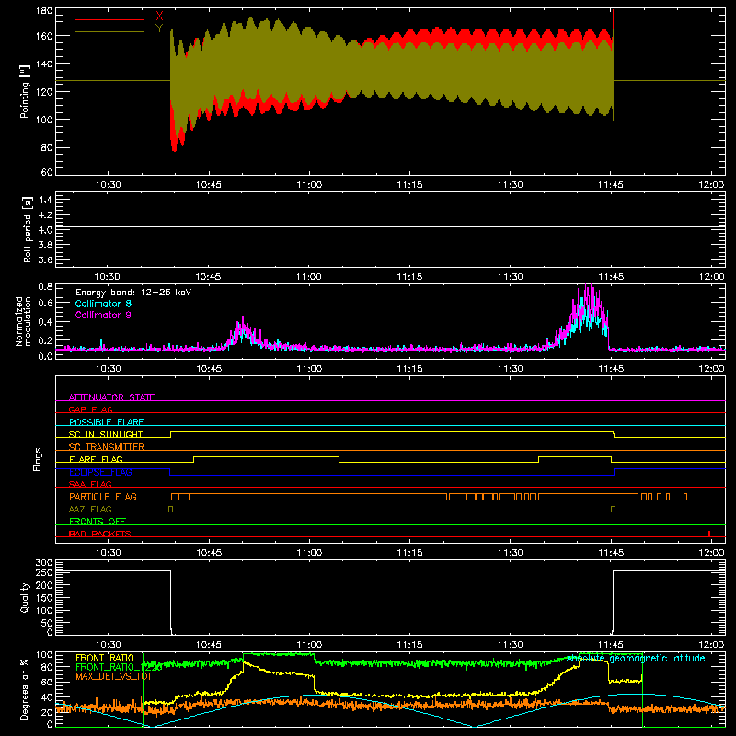Click 11:00 tick under the Flags plot
Image resolution: width=736 pixels, height=736 pixels.
tap(309, 553)
